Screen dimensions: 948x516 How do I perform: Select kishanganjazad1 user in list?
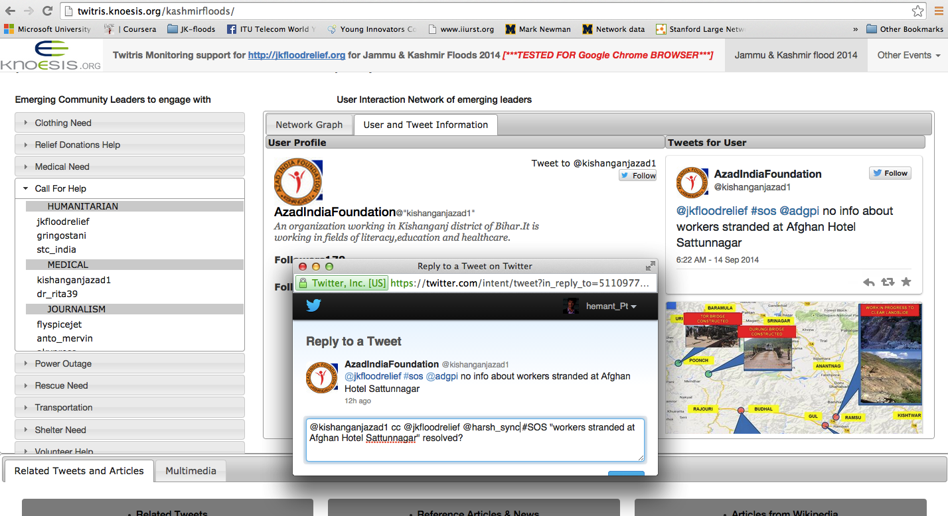coord(74,280)
